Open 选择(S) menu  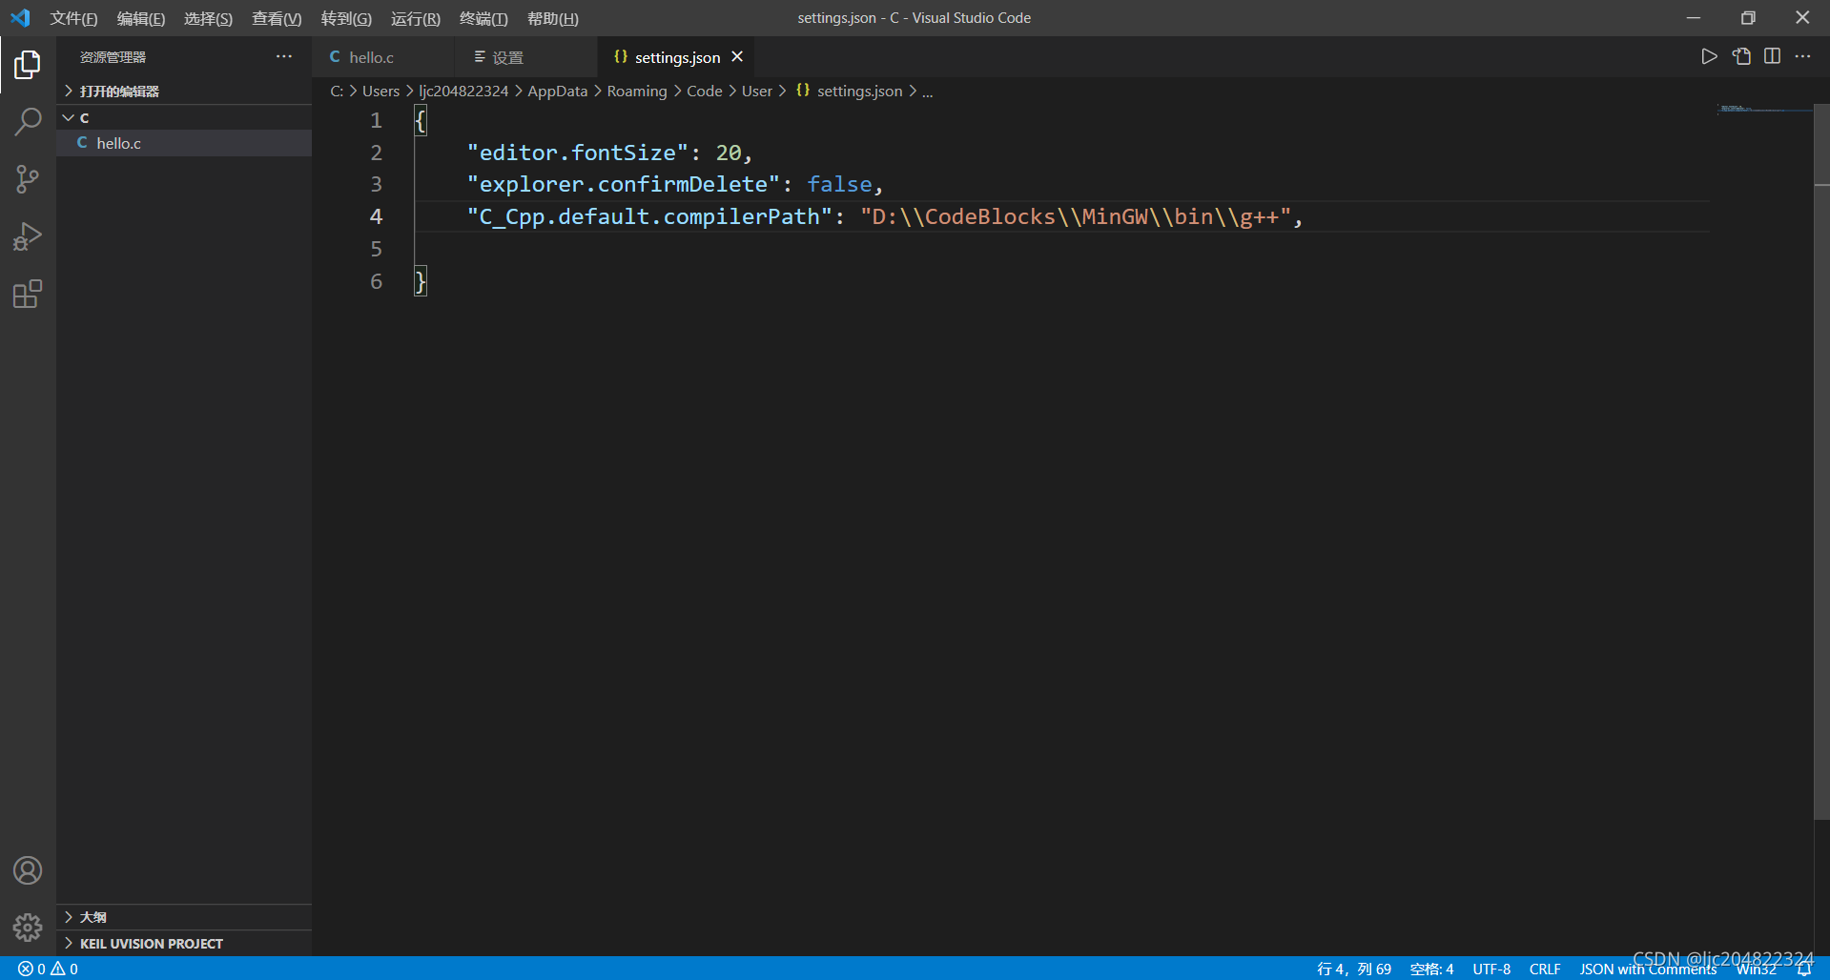[208, 18]
